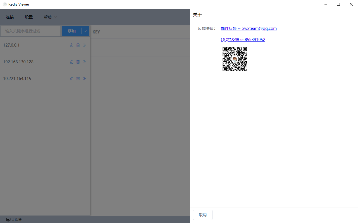
Task: Click the Redis Viewer app icon in title bar
Action: (5, 4)
